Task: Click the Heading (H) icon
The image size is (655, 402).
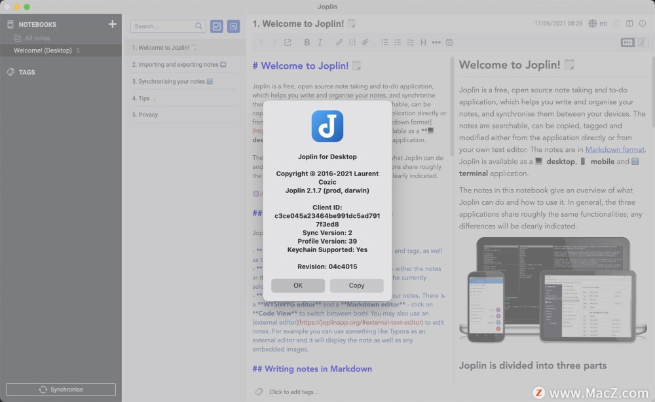Action: coord(423,43)
